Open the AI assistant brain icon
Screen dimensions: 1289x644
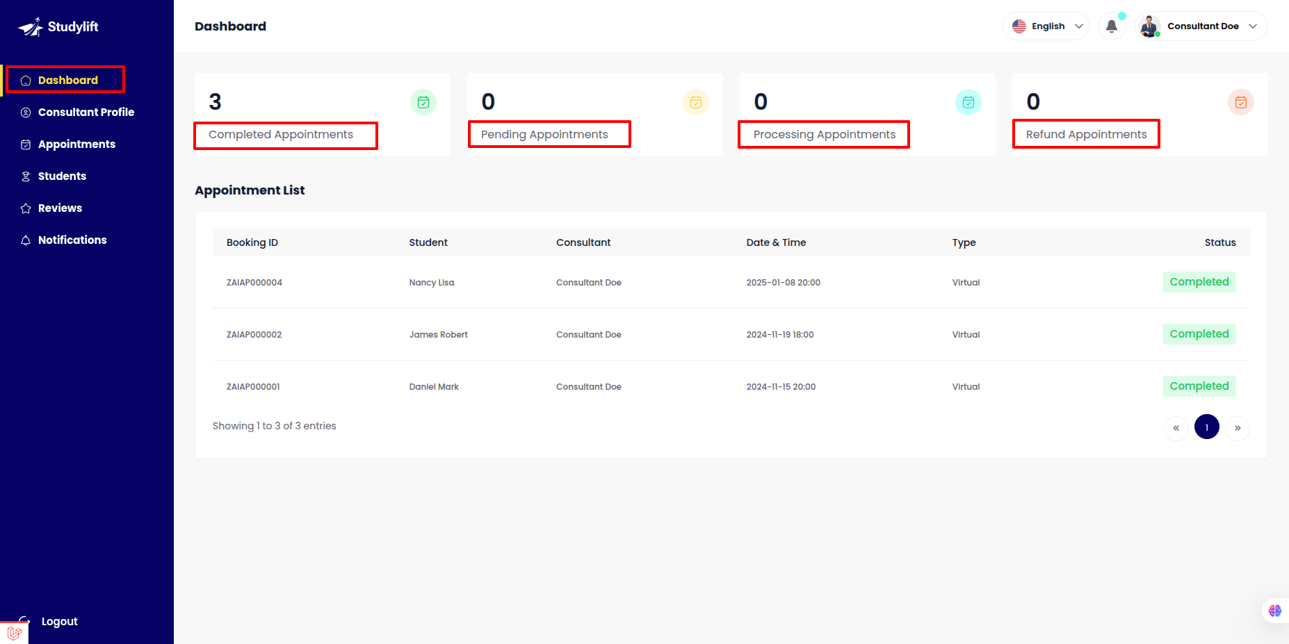point(1274,611)
